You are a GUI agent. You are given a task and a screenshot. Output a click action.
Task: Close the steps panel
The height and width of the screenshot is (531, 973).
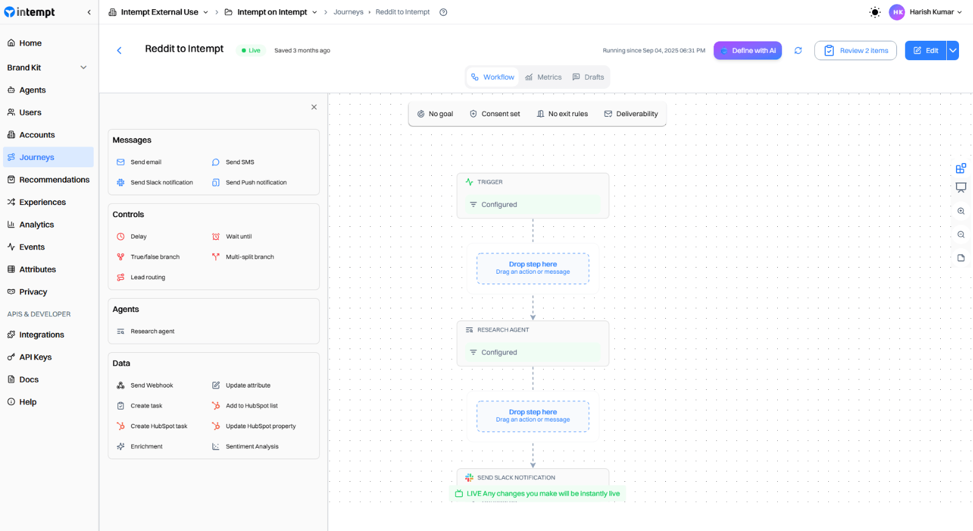tap(314, 107)
